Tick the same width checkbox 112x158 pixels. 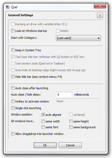[43, 121]
